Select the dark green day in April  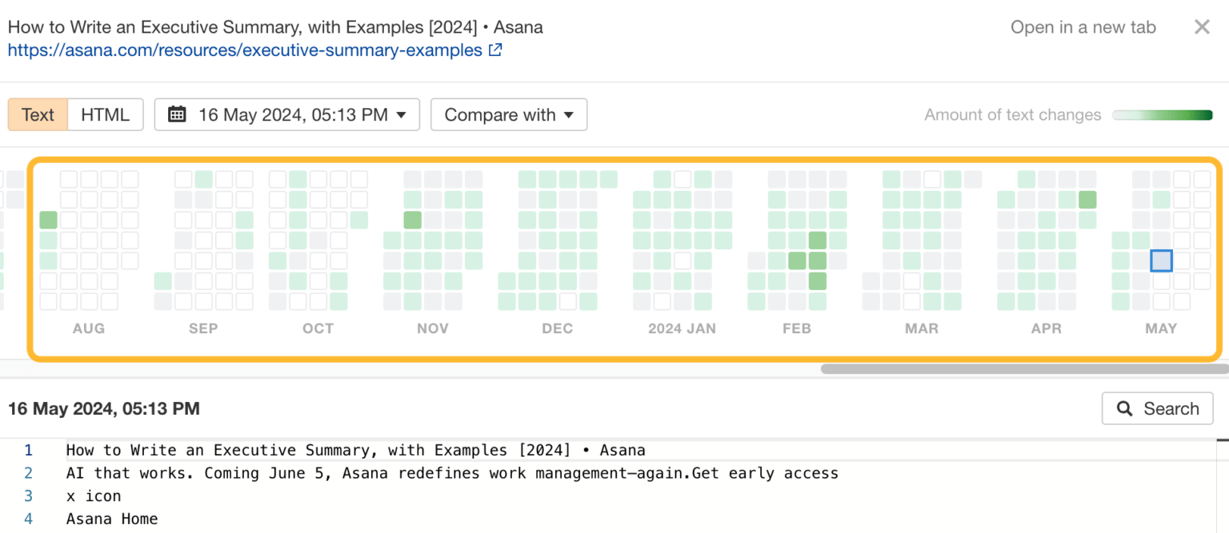tap(1087, 200)
